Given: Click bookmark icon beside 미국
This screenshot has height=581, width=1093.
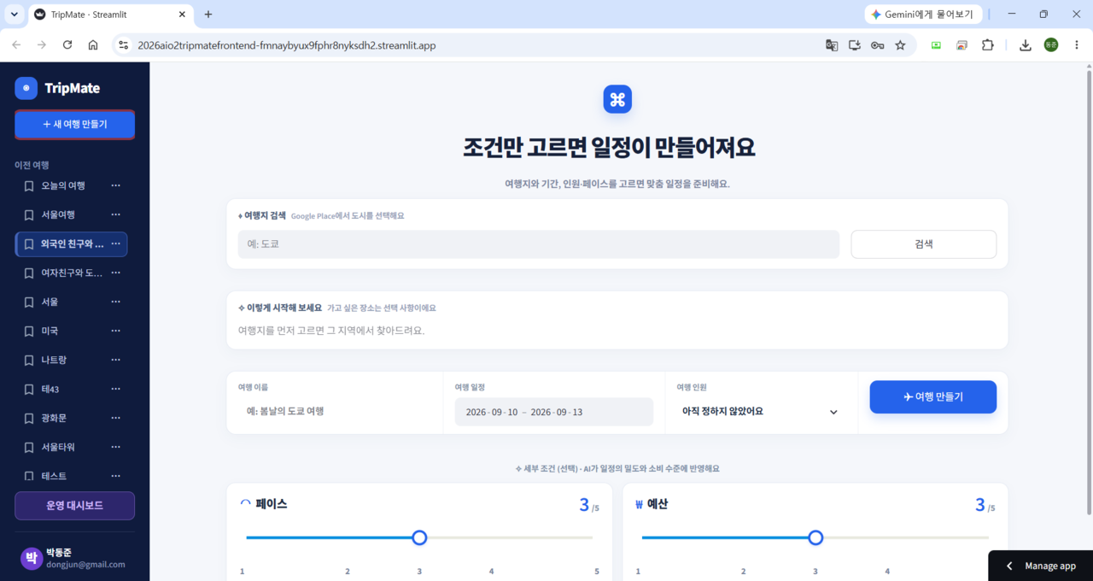Looking at the screenshot, I should click(x=29, y=332).
